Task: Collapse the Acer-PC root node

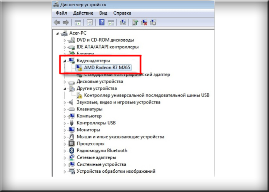Action: pyautogui.click(x=57, y=33)
